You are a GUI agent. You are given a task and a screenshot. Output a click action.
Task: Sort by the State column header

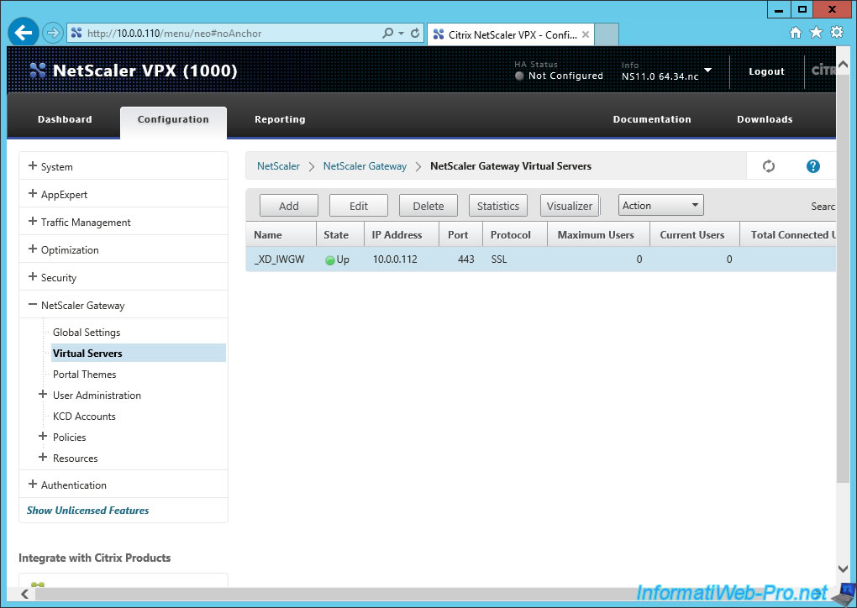click(x=340, y=235)
